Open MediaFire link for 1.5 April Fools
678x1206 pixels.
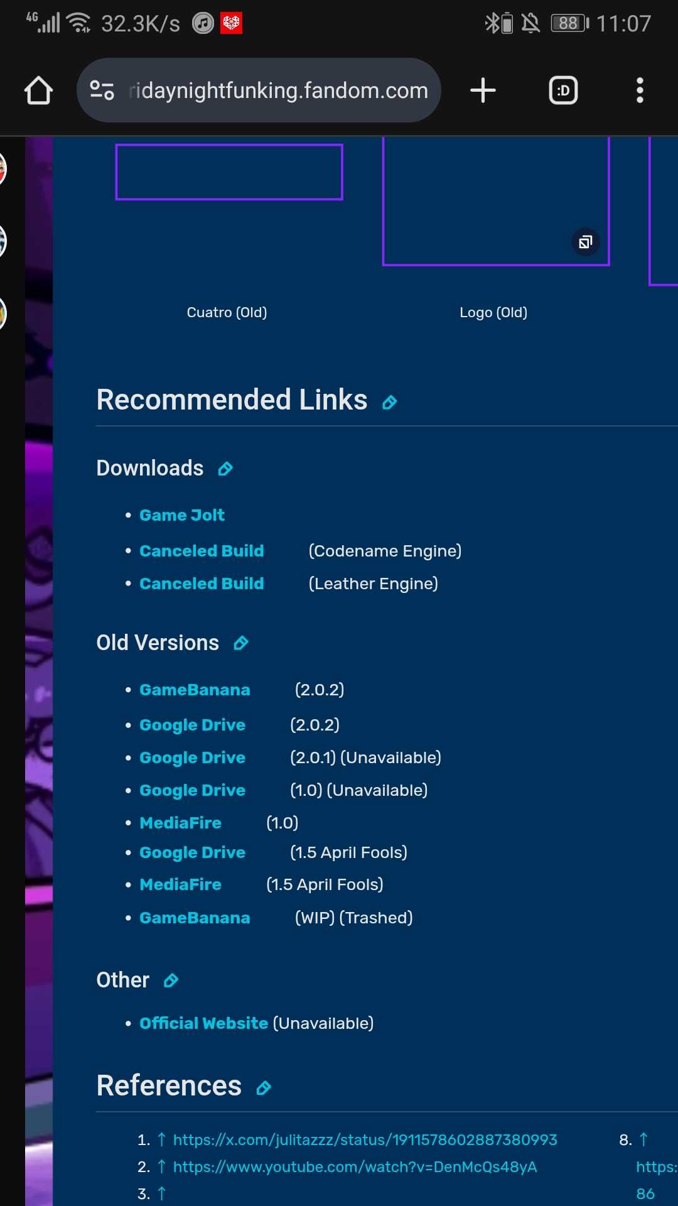180,884
